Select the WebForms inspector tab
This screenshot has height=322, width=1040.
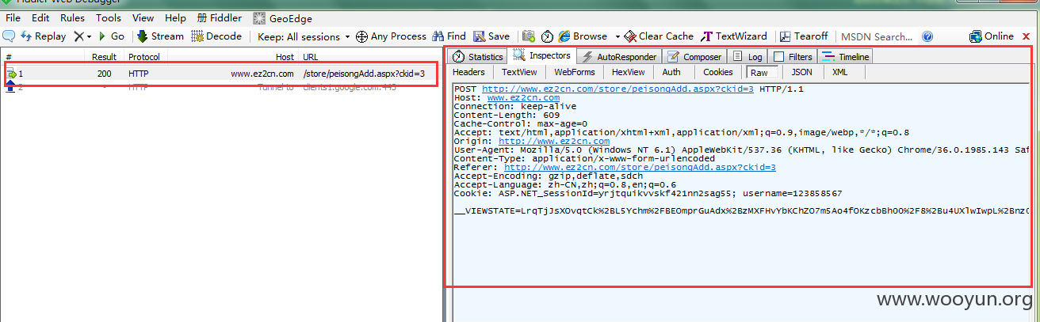574,73
